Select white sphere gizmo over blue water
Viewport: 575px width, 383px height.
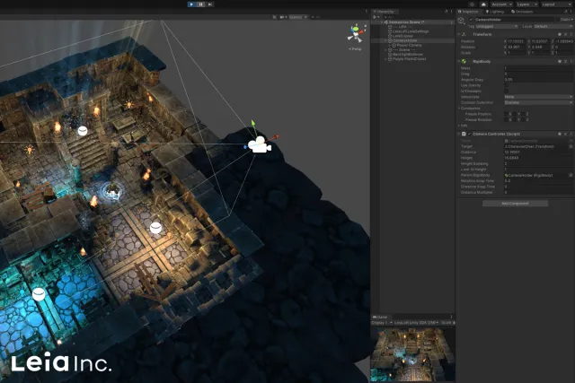coord(39,294)
